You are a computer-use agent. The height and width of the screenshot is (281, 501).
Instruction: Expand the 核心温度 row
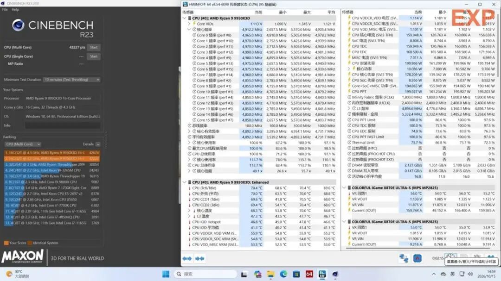(x=189, y=211)
